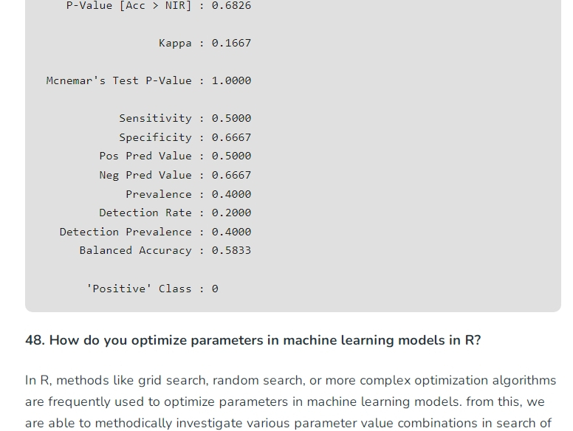Select the Neg Pred Value row

[x=176, y=175]
